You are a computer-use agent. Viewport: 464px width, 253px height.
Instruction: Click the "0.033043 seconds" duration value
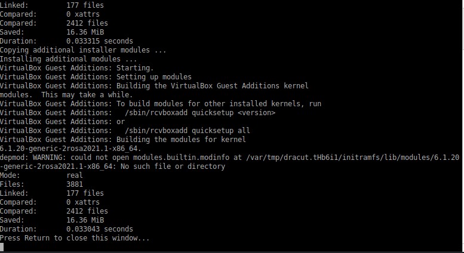point(100,229)
